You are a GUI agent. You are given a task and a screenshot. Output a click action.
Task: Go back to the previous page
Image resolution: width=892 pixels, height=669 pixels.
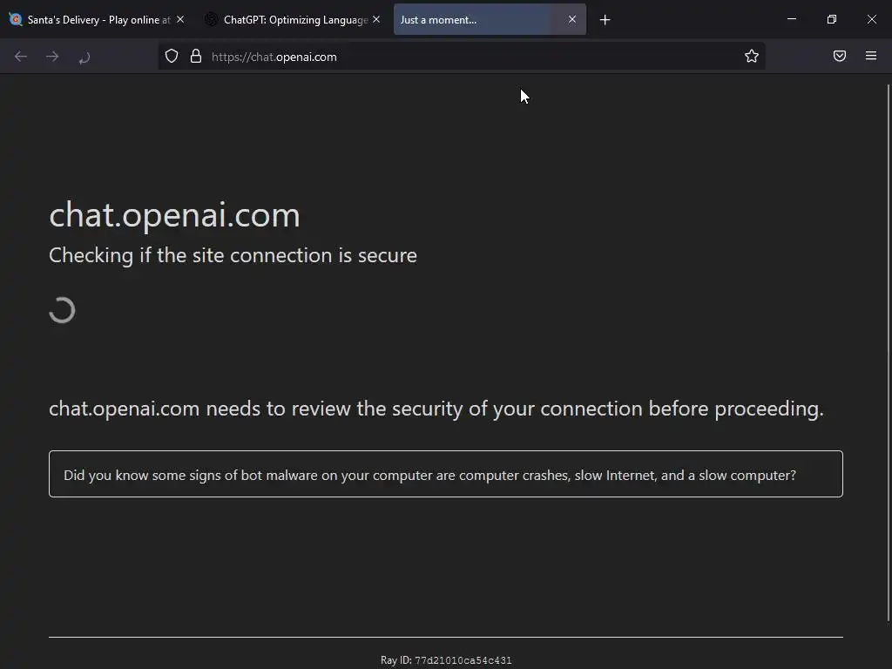[x=21, y=57]
